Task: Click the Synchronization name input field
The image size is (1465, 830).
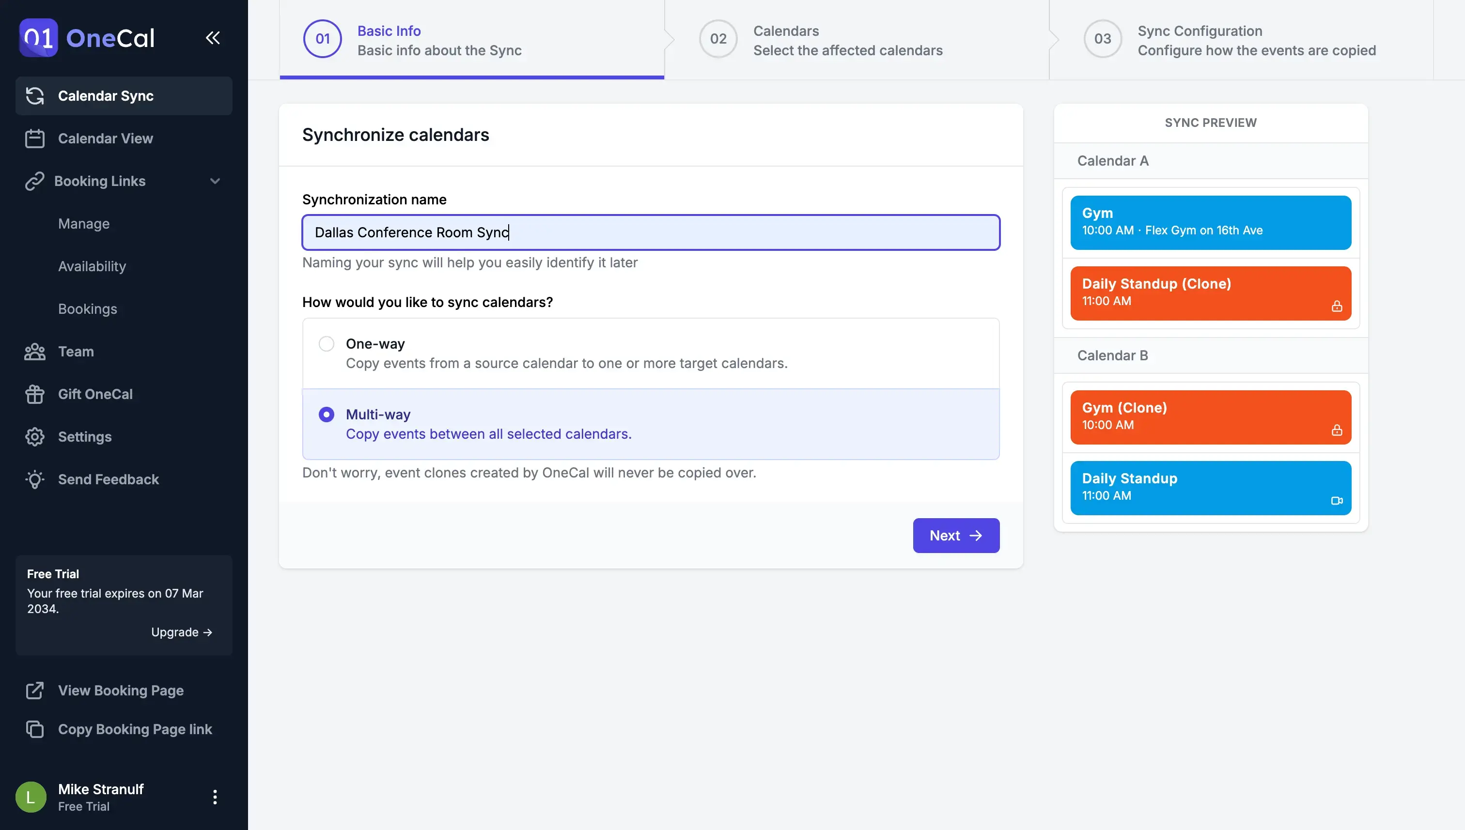Action: (x=651, y=232)
